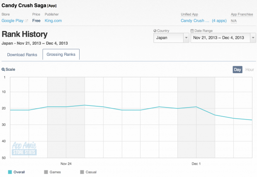Click the Scale magnifier icon
Viewport: 257px width, 177px height.
(3, 69)
